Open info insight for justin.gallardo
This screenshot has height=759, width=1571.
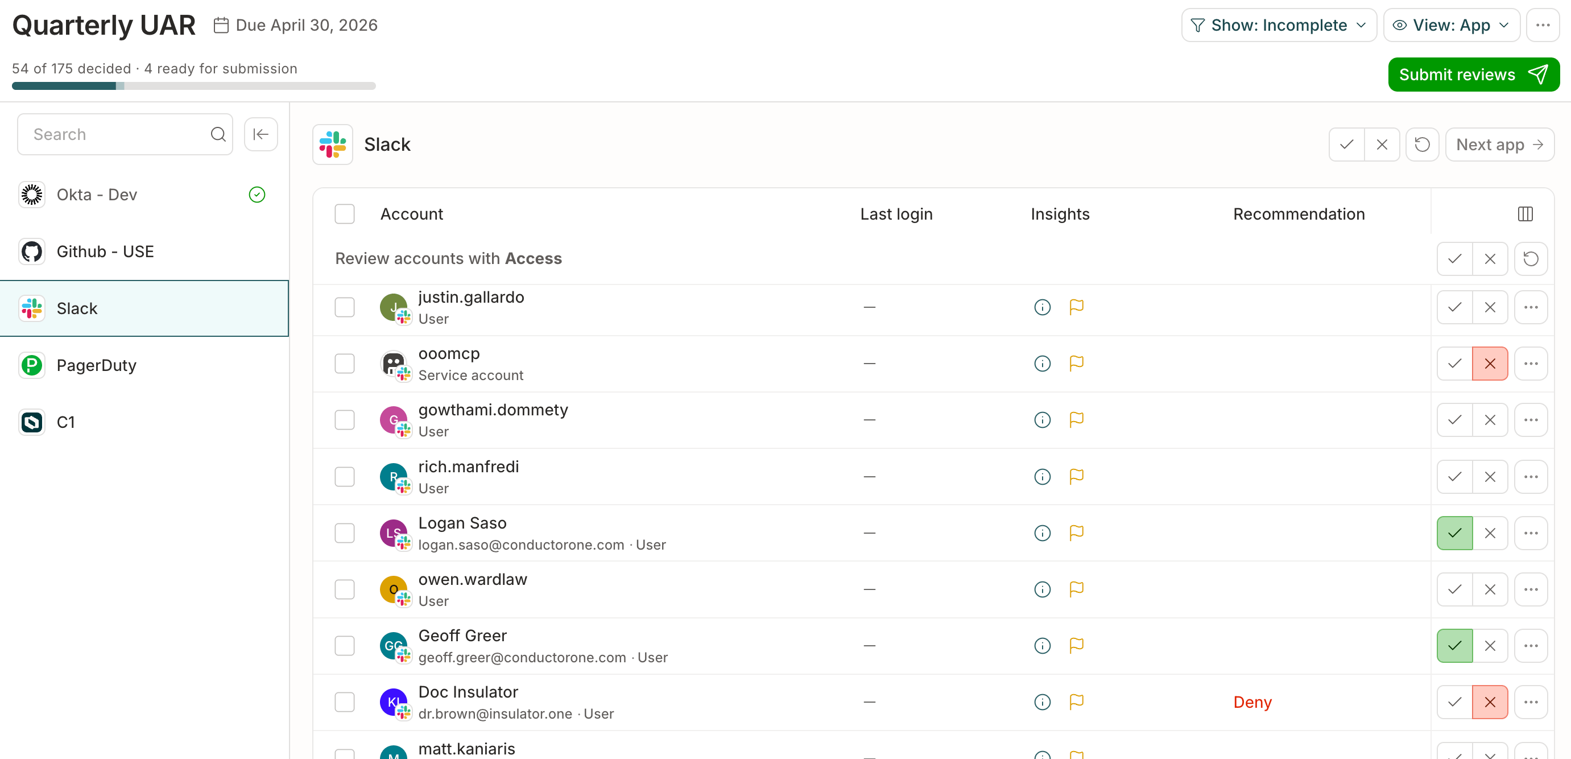(x=1042, y=307)
